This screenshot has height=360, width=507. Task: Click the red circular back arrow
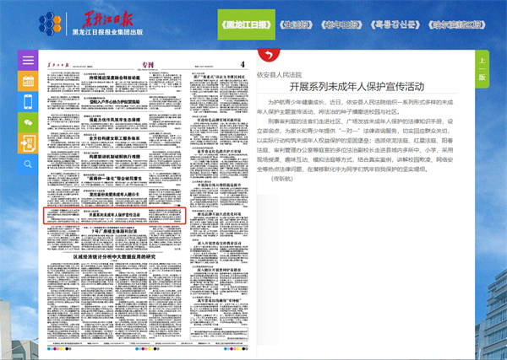pos(269,56)
